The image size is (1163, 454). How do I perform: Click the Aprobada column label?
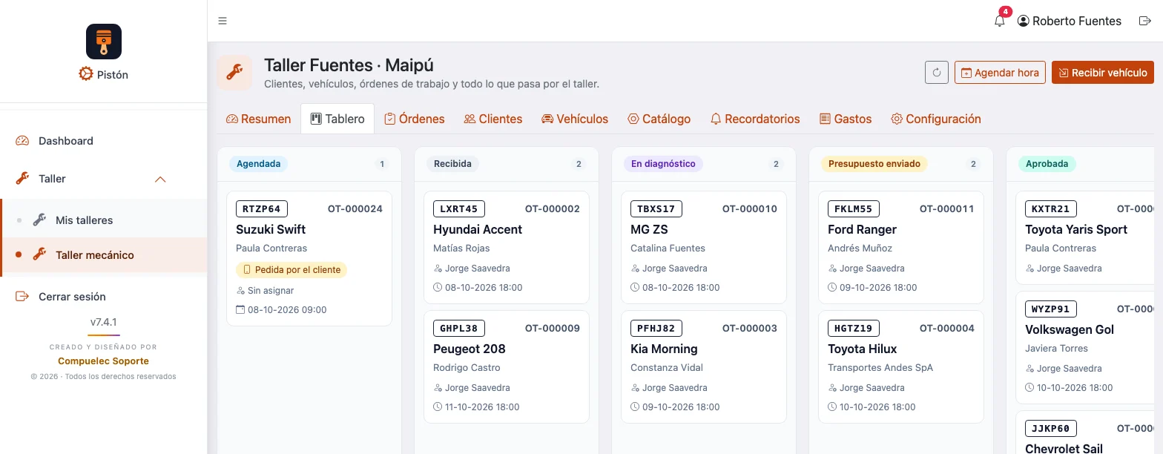pos(1047,164)
